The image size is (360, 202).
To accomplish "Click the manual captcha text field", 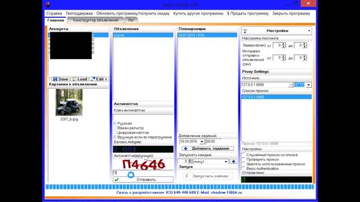I will (143, 173).
